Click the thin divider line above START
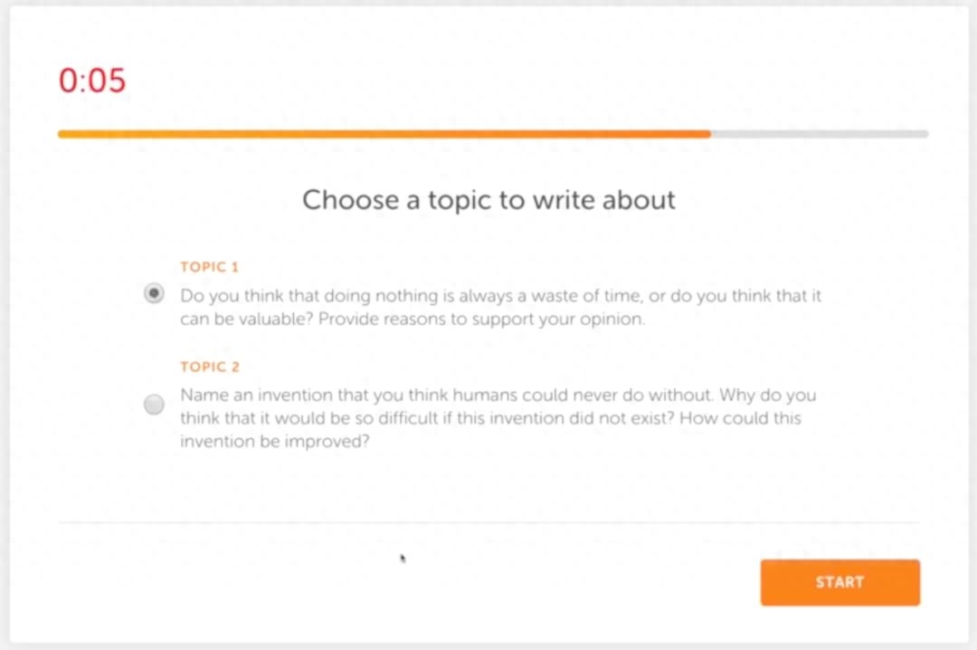The width and height of the screenshot is (977, 650). tap(488, 522)
